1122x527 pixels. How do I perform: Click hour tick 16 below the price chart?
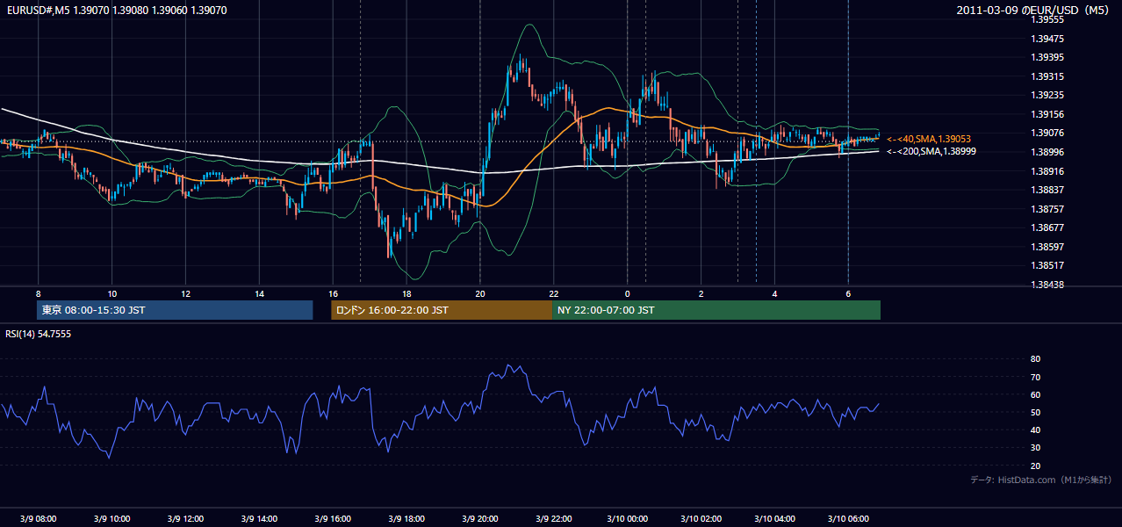pos(333,293)
